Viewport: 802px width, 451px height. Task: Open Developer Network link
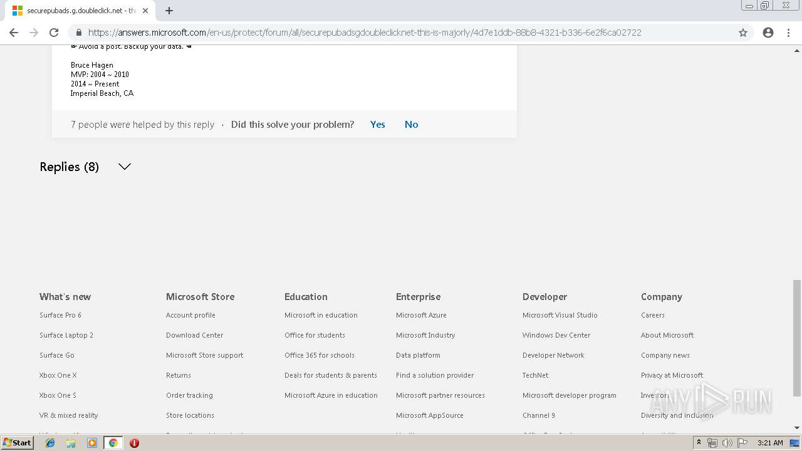pos(553,355)
